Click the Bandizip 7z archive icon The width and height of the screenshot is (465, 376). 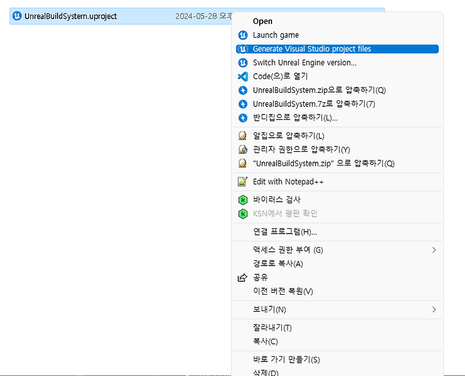tap(243, 104)
